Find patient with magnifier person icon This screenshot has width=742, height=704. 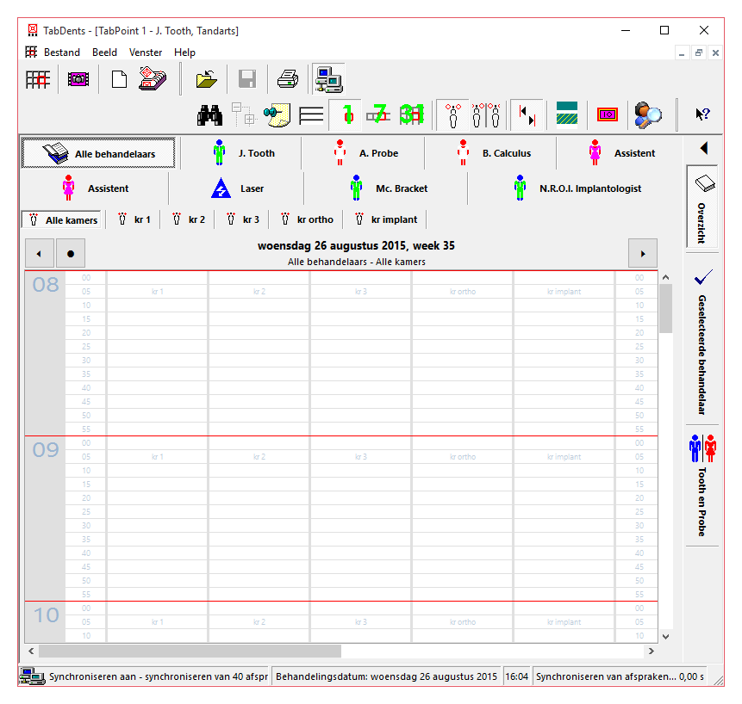tap(648, 114)
